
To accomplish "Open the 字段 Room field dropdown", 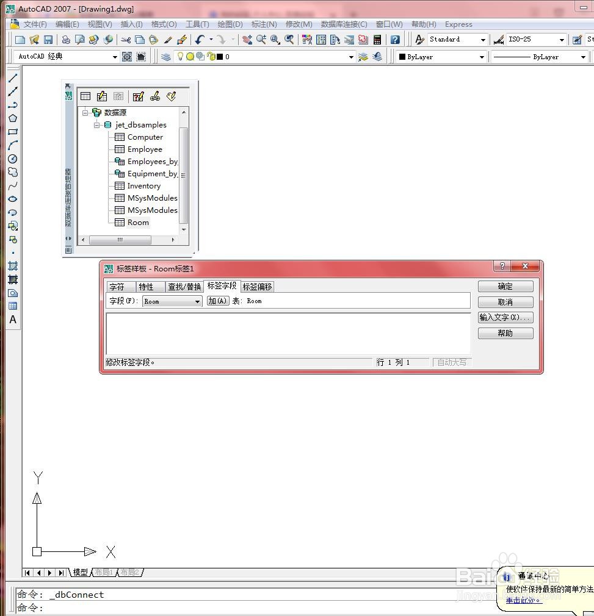I will point(198,301).
